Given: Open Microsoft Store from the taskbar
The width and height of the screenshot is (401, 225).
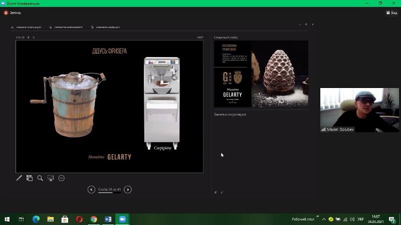Looking at the screenshot, I should click(65, 219).
